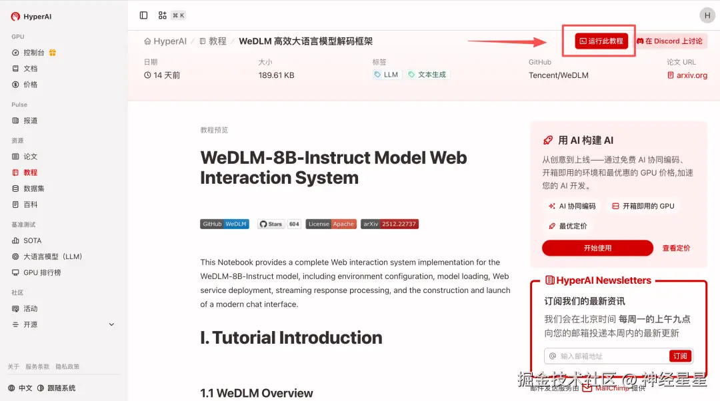The image size is (720, 401).
Task: Click the AI 协同编码 chip
Action: (x=572, y=206)
